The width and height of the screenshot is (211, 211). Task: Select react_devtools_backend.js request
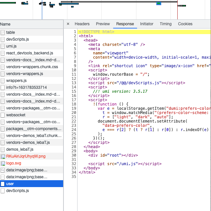(31, 53)
